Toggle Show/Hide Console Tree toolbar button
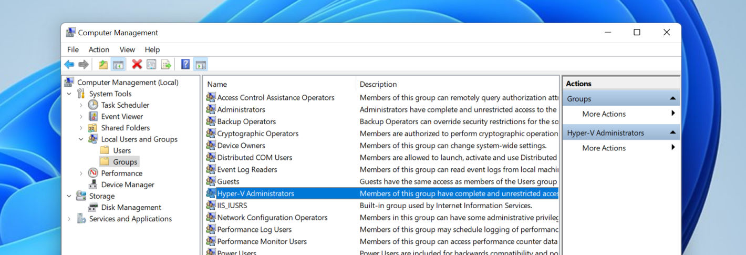The width and height of the screenshot is (746, 255). tap(118, 64)
